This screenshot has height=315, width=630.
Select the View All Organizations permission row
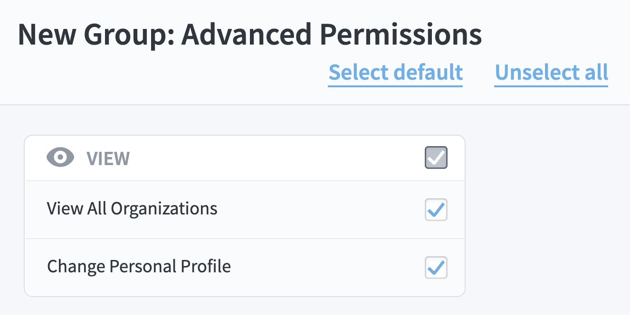click(x=245, y=210)
